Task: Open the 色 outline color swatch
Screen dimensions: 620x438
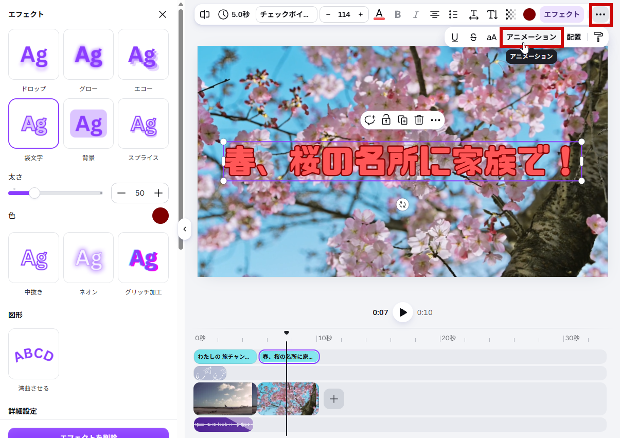Action: [161, 216]
